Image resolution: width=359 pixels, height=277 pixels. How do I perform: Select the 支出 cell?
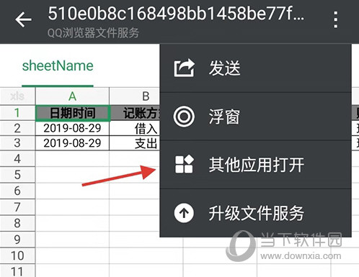tap(135, 143)
